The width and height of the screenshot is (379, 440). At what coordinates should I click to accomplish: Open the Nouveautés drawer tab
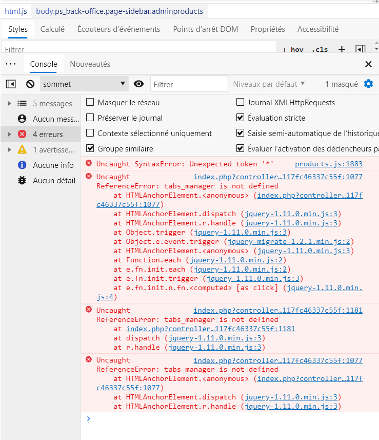pos(90,64)
